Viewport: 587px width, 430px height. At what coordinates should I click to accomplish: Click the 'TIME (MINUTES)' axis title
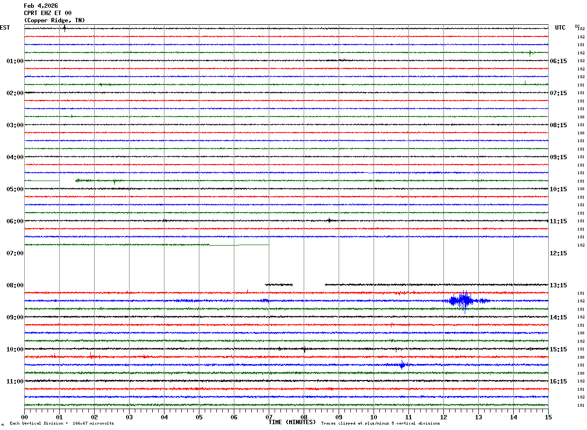click(x=292, y=422)
